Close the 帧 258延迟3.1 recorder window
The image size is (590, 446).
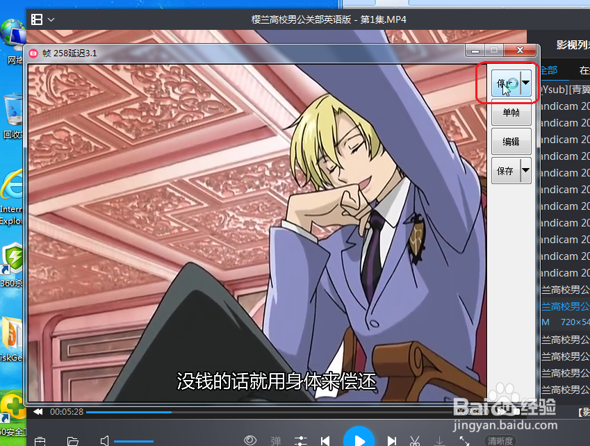point(520,51)
